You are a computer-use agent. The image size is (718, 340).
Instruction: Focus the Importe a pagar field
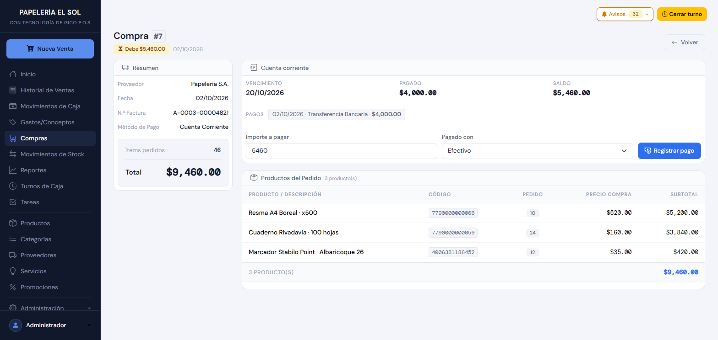click(x=342, y=151)
